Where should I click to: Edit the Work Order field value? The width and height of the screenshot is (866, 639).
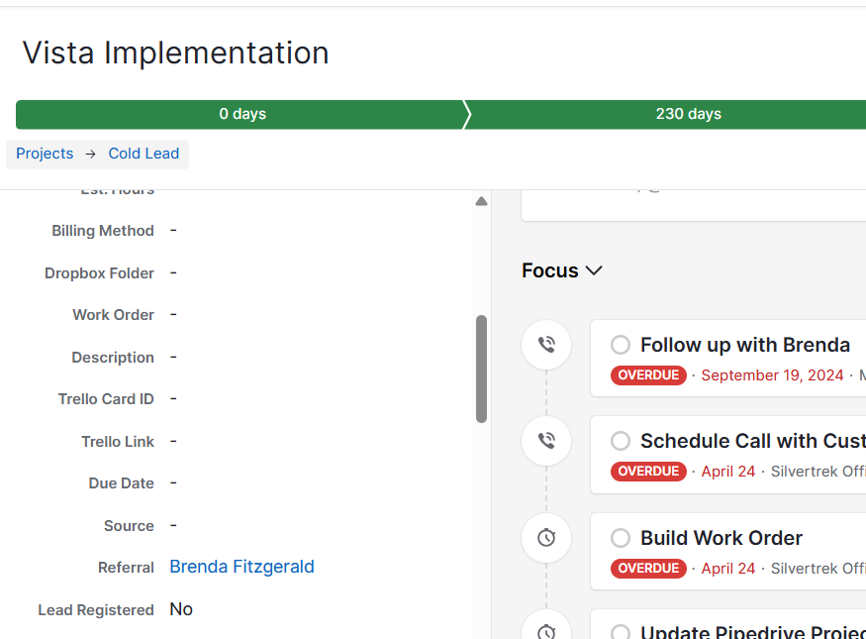[x=173, y=314]
